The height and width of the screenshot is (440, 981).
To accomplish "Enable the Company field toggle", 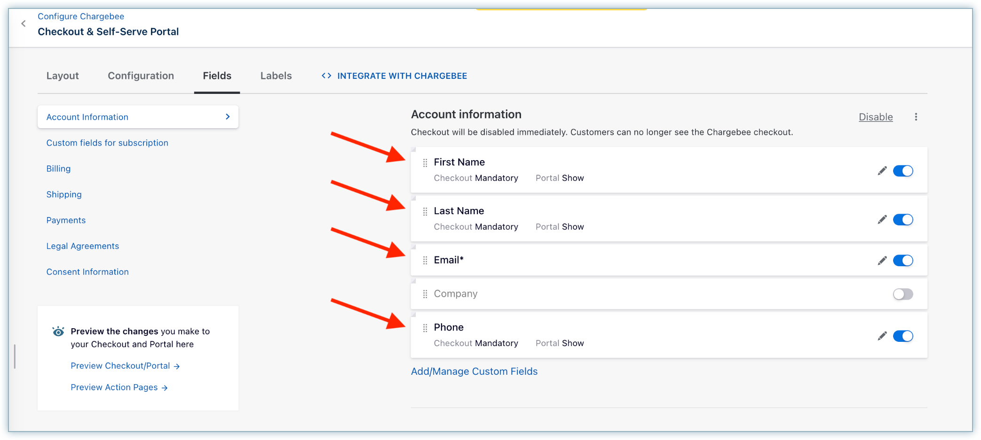I will point(902,294).
